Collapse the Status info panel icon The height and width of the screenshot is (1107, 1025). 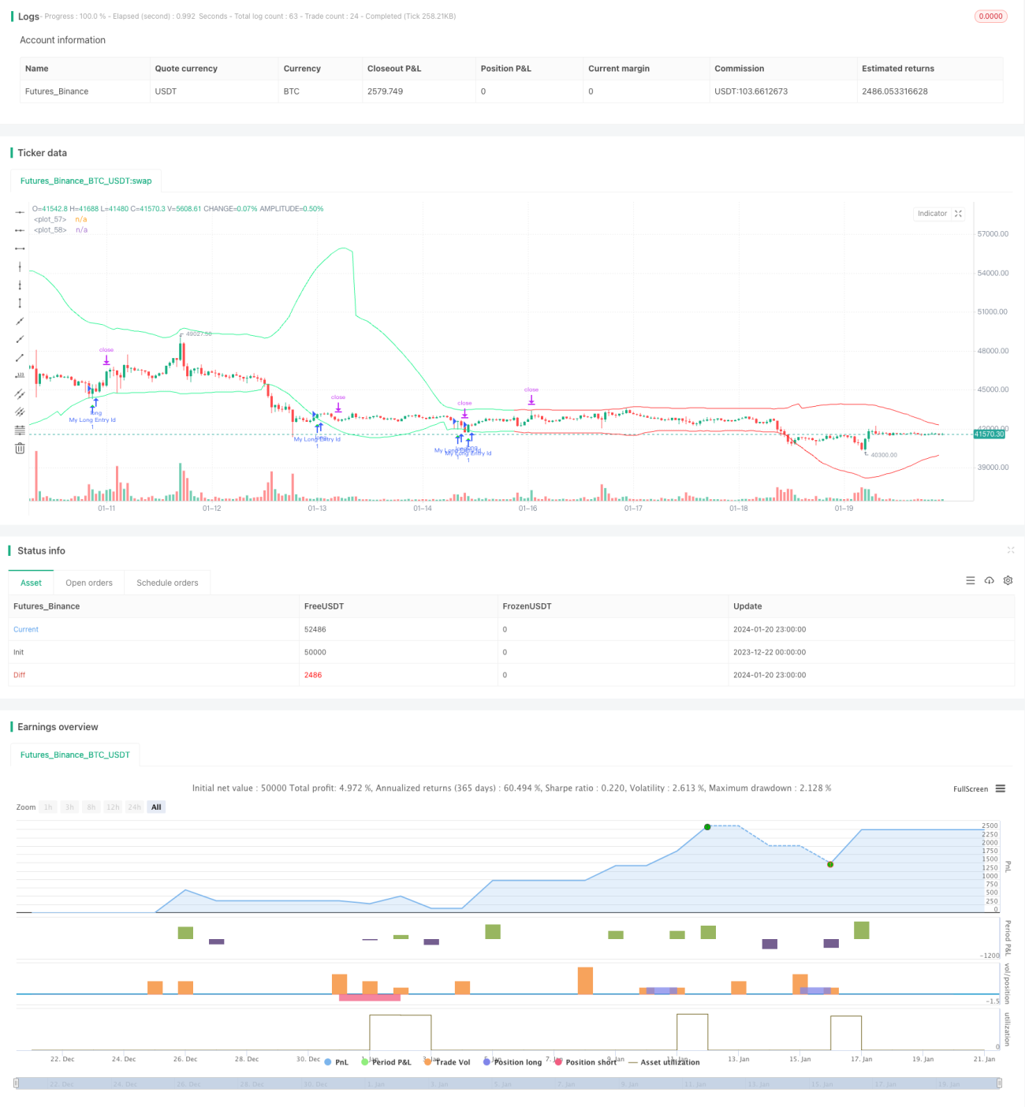coord(1011,550)
